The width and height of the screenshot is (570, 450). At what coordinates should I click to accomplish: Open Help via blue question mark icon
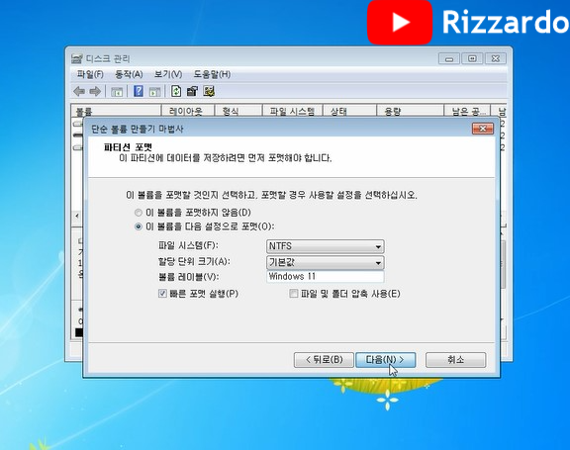139,91
